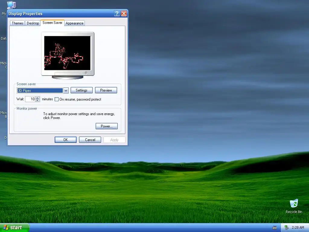Image resolution: width=309 pixels, height=232 pixels.
Task: Switch to the Desktop tab
Action: (x=33, y=23)
